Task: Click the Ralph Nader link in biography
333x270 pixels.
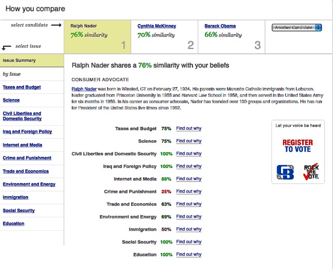Action: 84,89
